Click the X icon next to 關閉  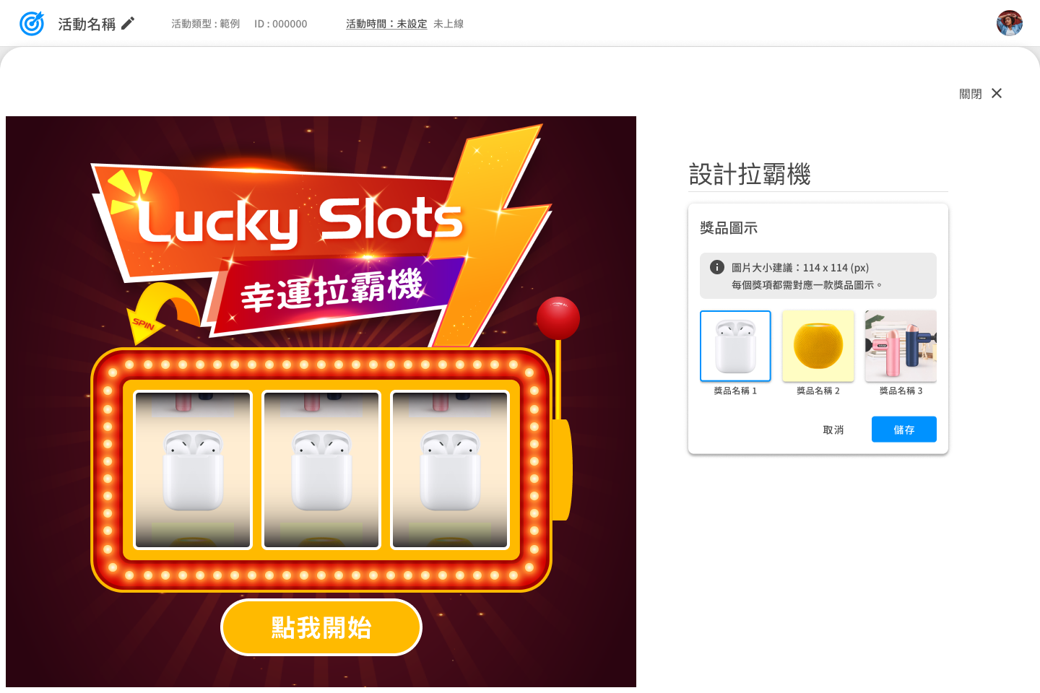coord(997,93)
